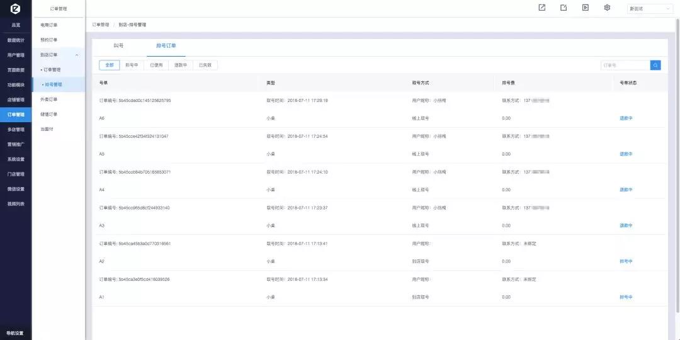Viewport: 680px width, 340px height.
Task: Collapse the 到店订单 submenu chevron
Action: pos(77,55)
